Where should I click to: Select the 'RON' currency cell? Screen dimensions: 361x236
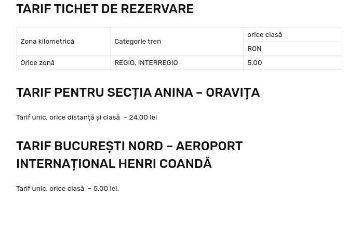point(255,48)
